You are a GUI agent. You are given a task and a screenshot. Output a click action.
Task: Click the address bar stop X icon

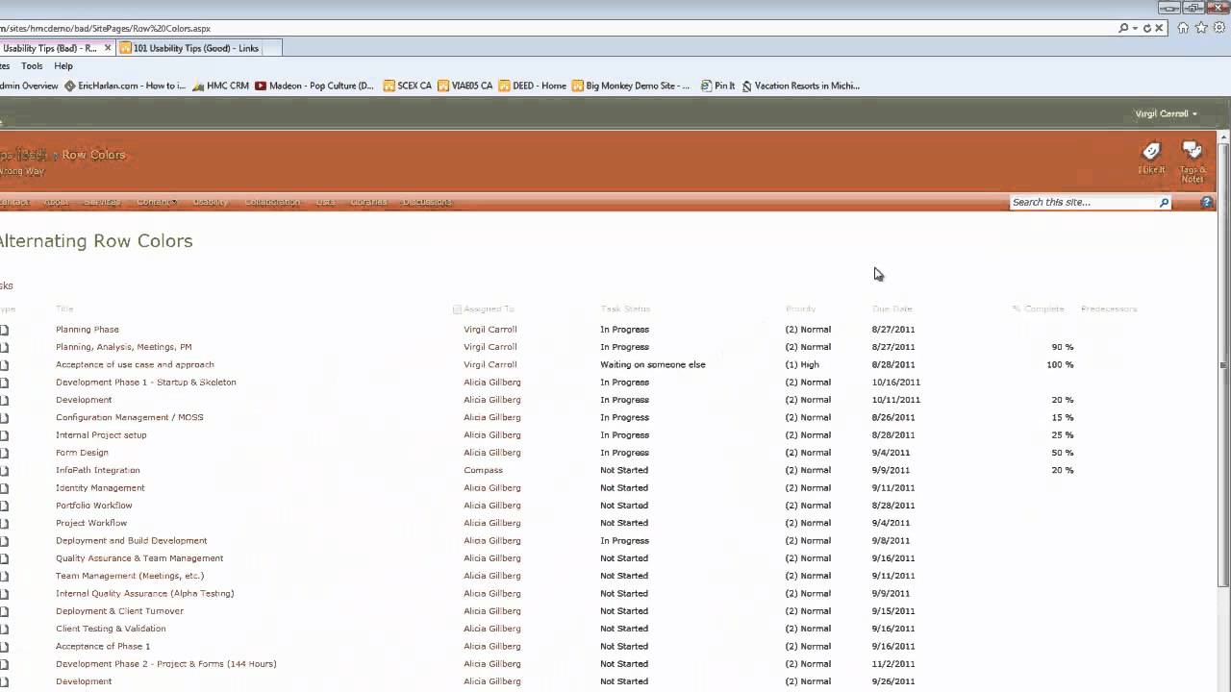pos(1159,29)
